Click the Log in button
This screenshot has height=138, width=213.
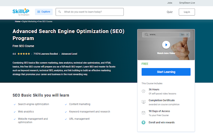(187, 12)
